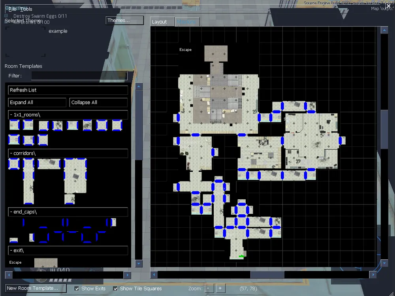Click the layout horizontal scrollbar thumb

[x=267, y=275]
